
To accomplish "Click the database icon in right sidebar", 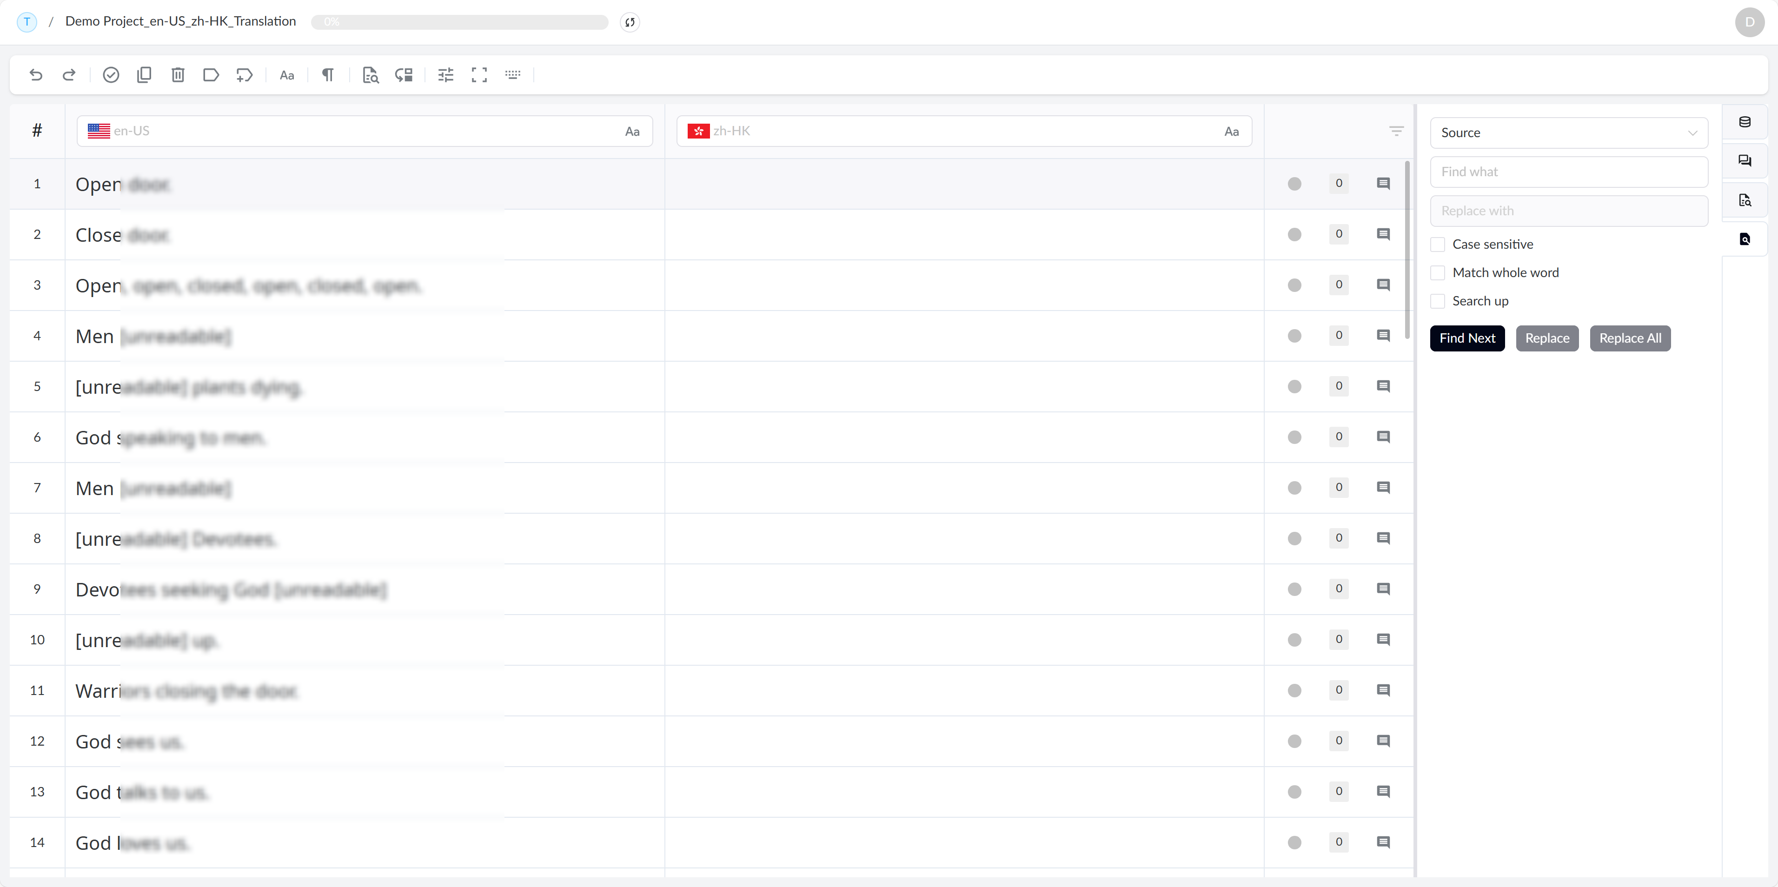I will pos(1744,122).
